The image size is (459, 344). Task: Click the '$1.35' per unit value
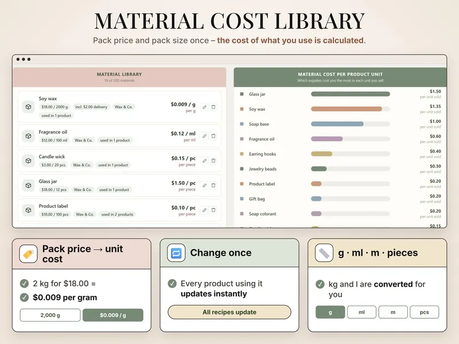tap(435, 107)
